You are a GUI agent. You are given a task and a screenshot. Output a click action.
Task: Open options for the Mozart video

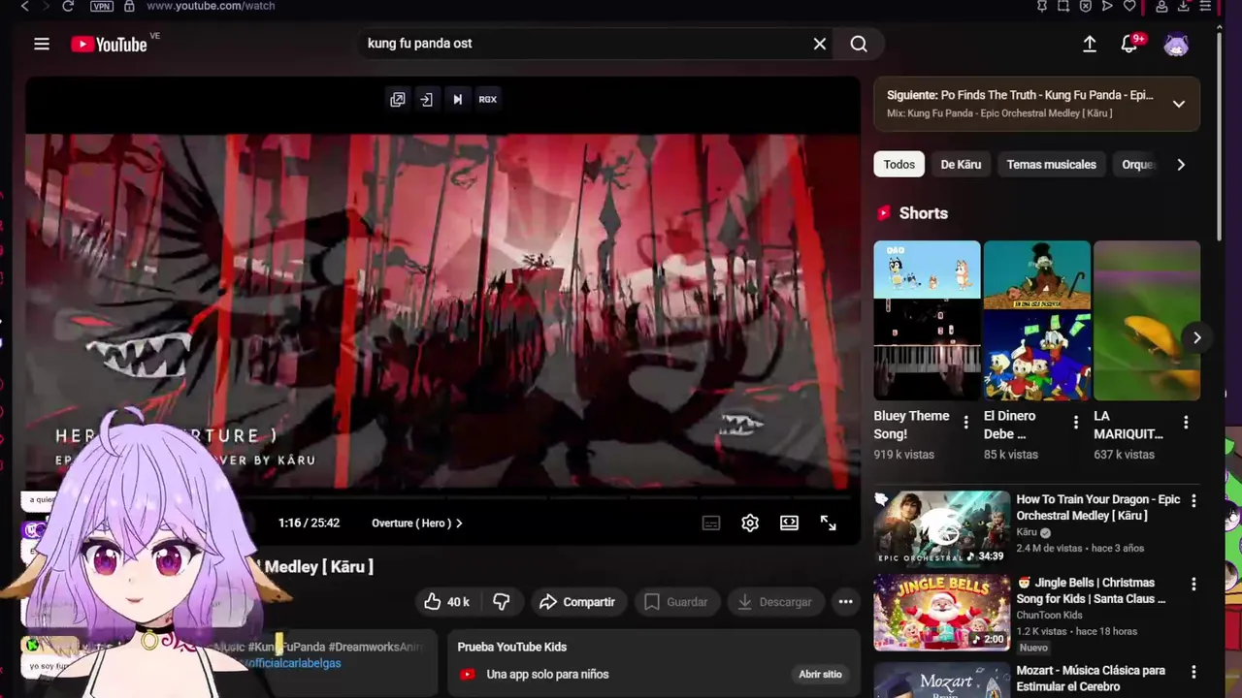[x=1193, y=672]
